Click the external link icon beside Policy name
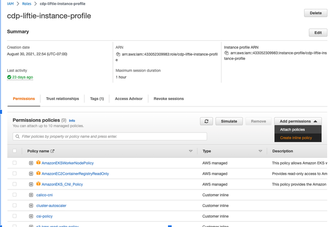Image resolution: width=336 pixels, height=227 pixels. point(52,151)
